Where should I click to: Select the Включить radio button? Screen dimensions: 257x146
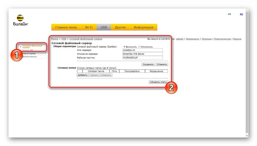click(x=124, y=47)
